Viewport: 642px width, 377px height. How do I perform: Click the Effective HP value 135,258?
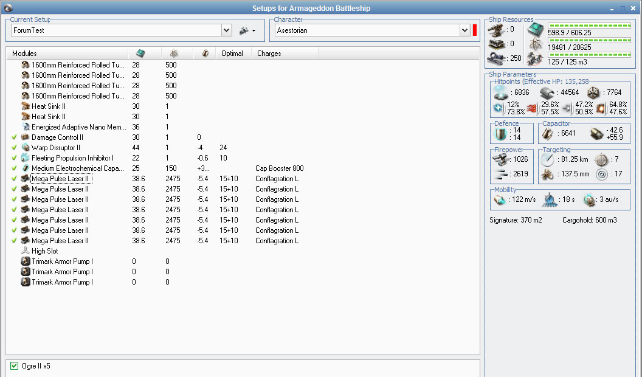pyautogui.click(x=577, y=81)
